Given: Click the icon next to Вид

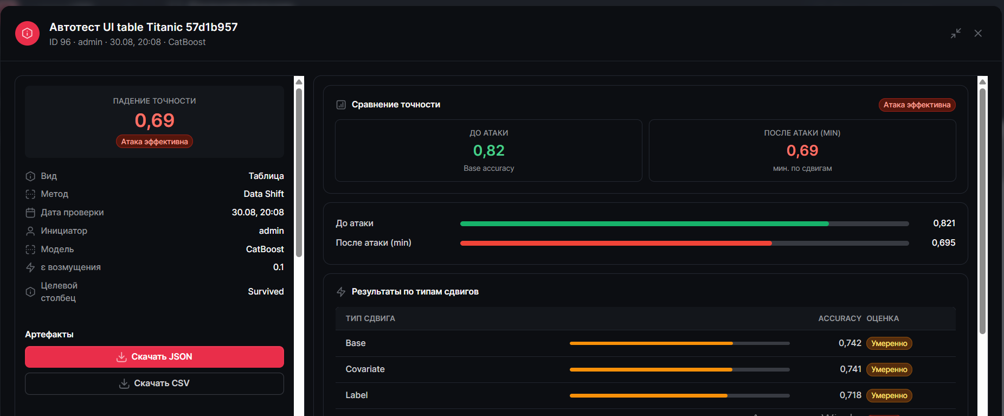Looking at the screenshot, I should click(x=30, y=176).
